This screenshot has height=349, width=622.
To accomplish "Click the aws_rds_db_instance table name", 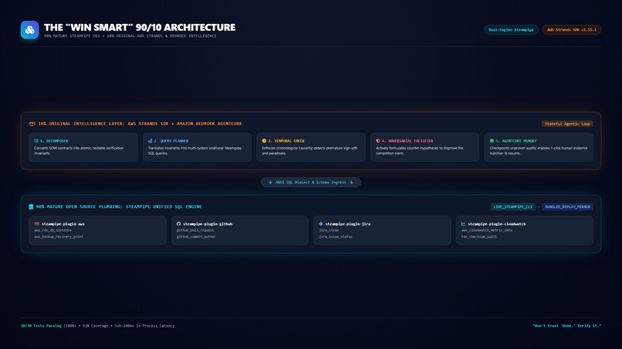I will pyautogui.click(x=52, y=230).
